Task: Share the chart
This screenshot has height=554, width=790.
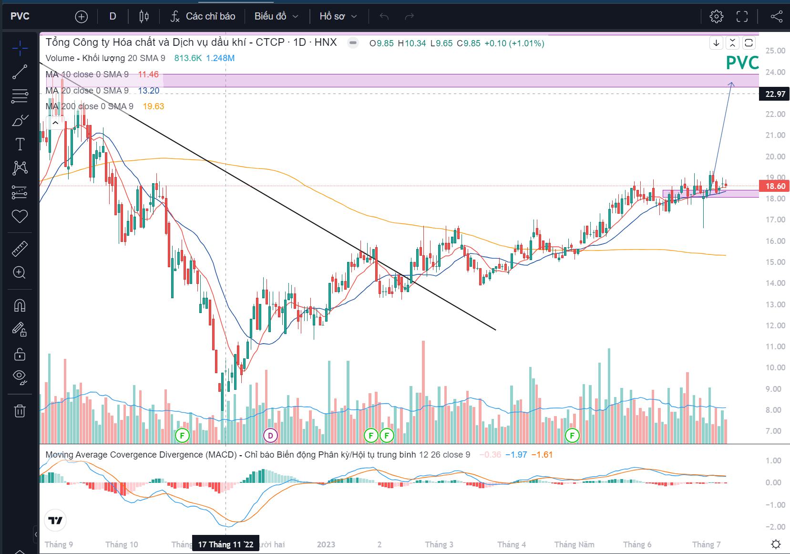Action: click(777, 17)
